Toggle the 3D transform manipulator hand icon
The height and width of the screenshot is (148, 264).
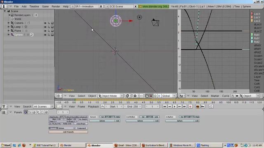[x=147, y=96]
